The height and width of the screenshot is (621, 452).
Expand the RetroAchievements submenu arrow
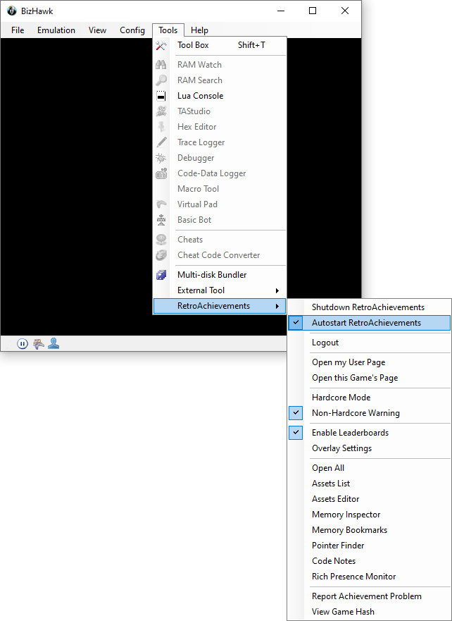(x=277, y=306)
